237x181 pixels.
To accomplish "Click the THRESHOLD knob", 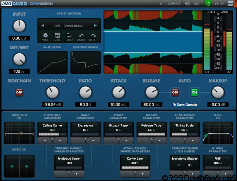I will tap(52, 92).
